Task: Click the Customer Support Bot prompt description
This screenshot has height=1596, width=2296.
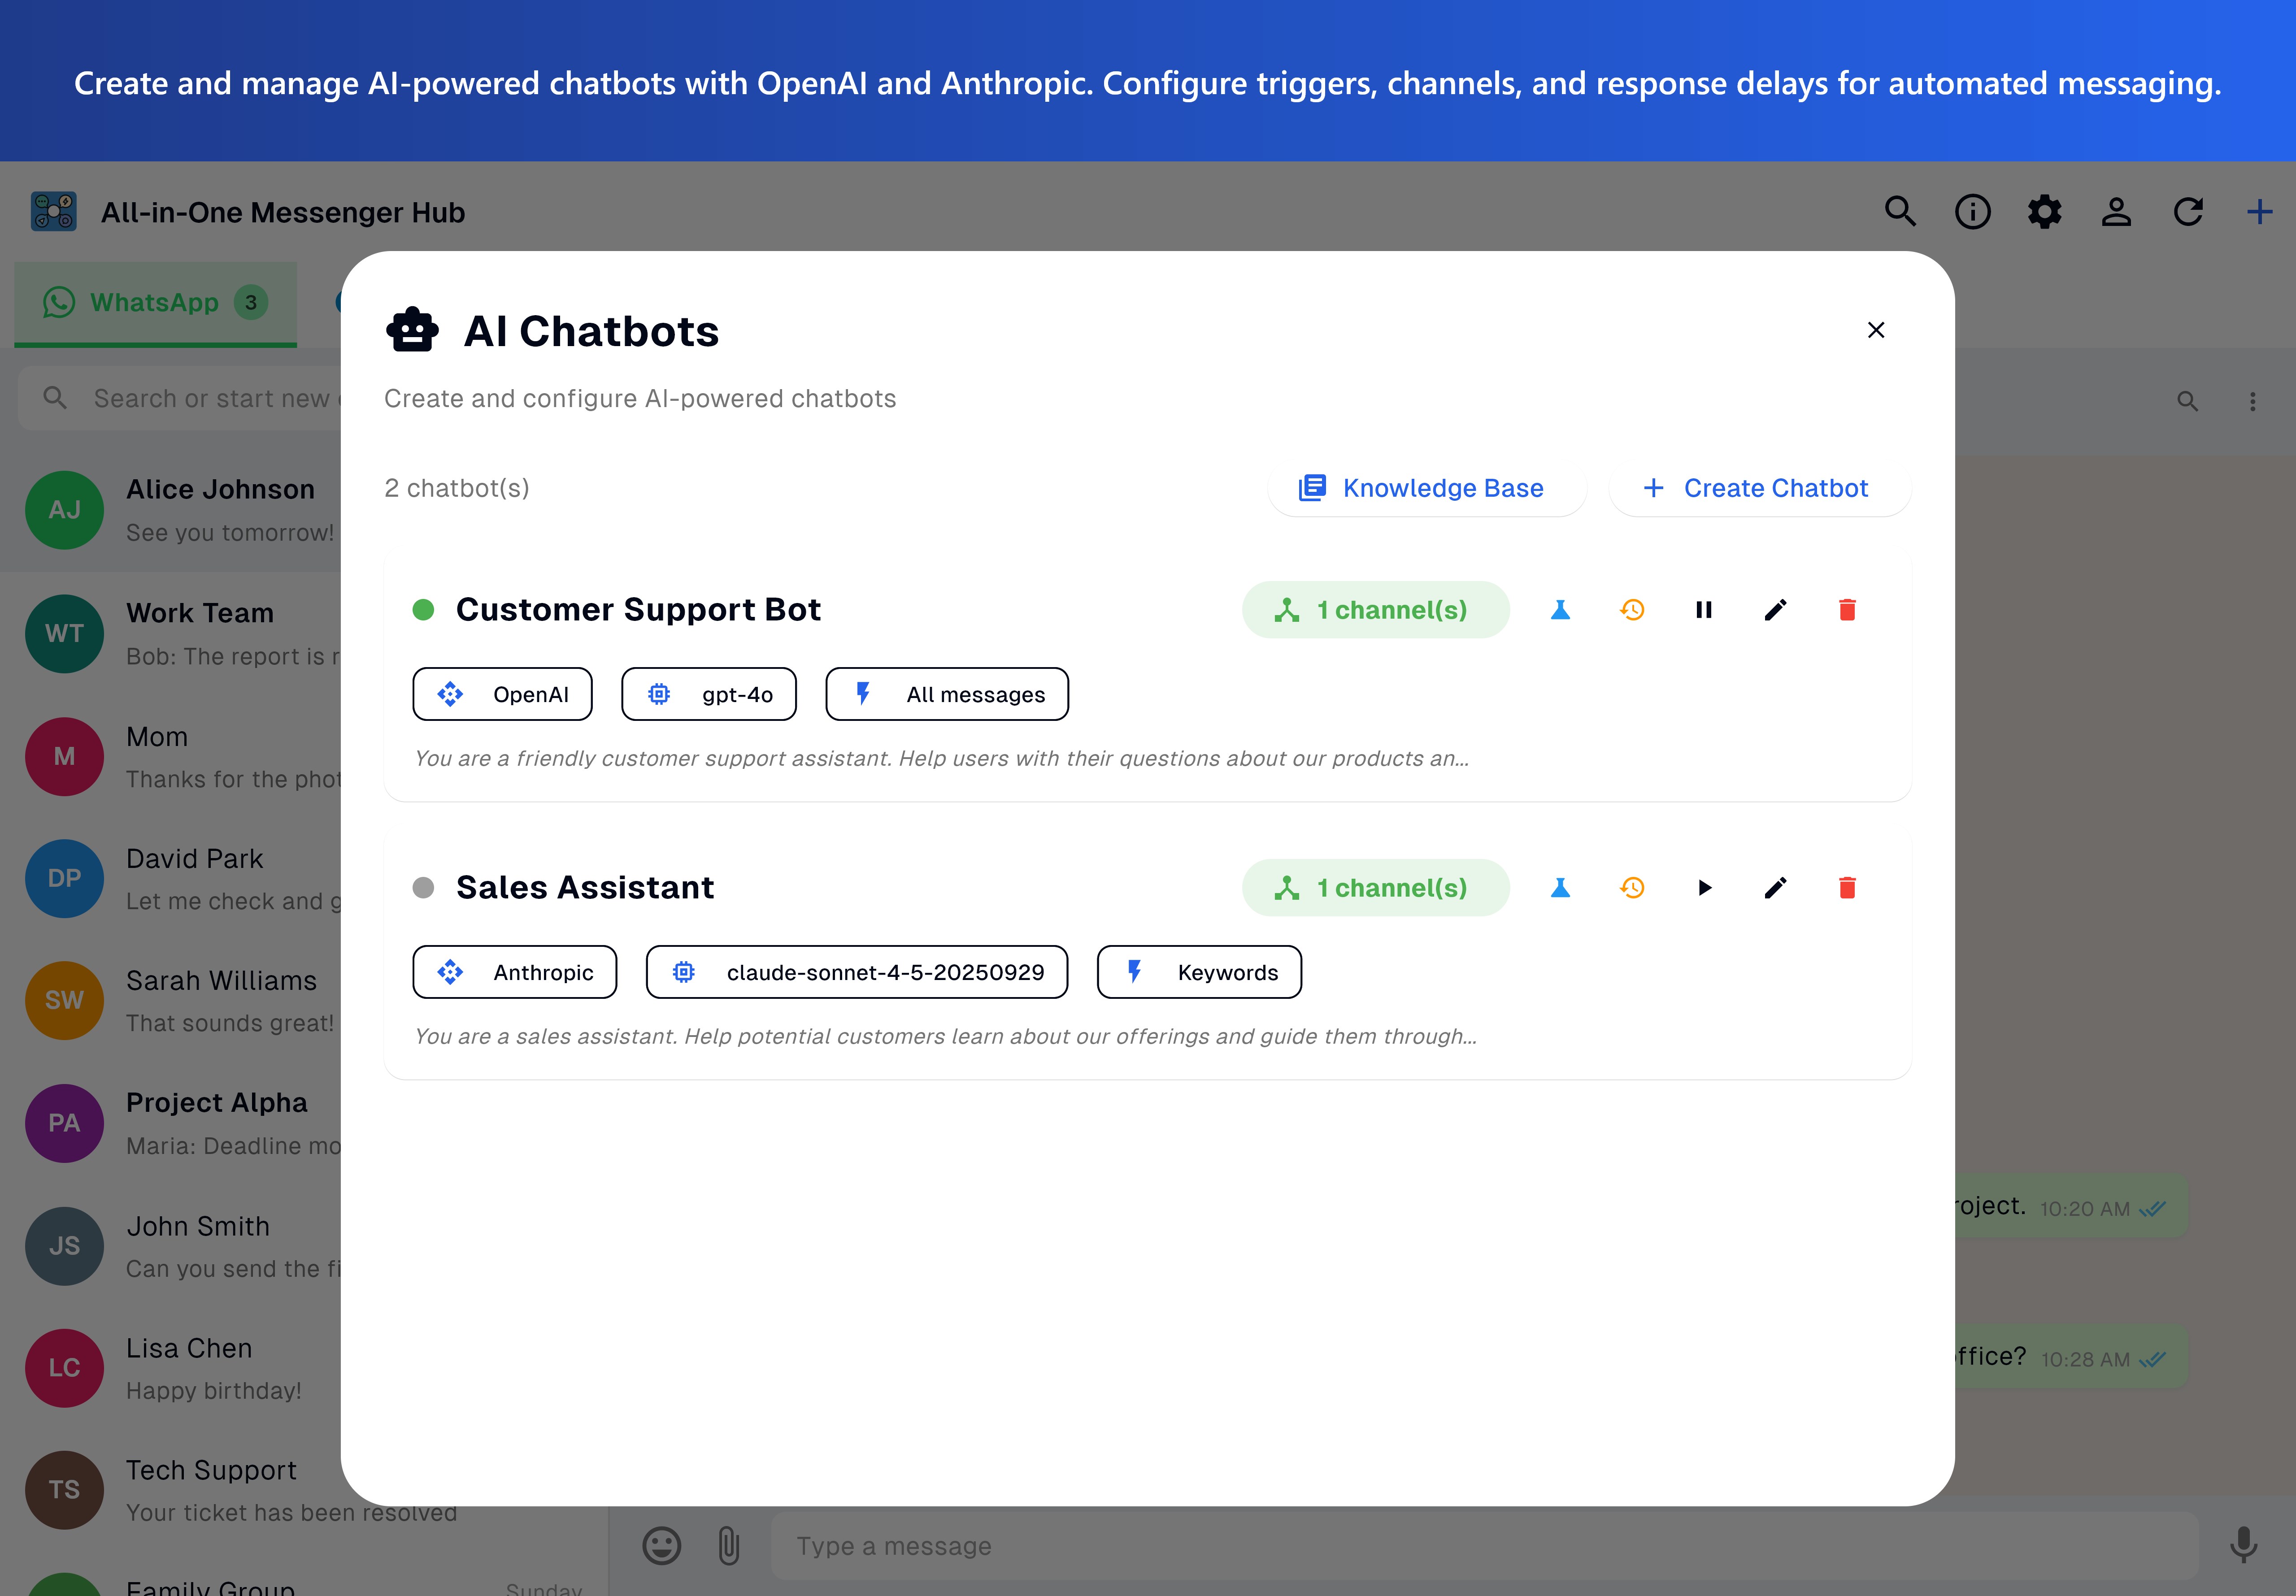Action: coord(942,758)
